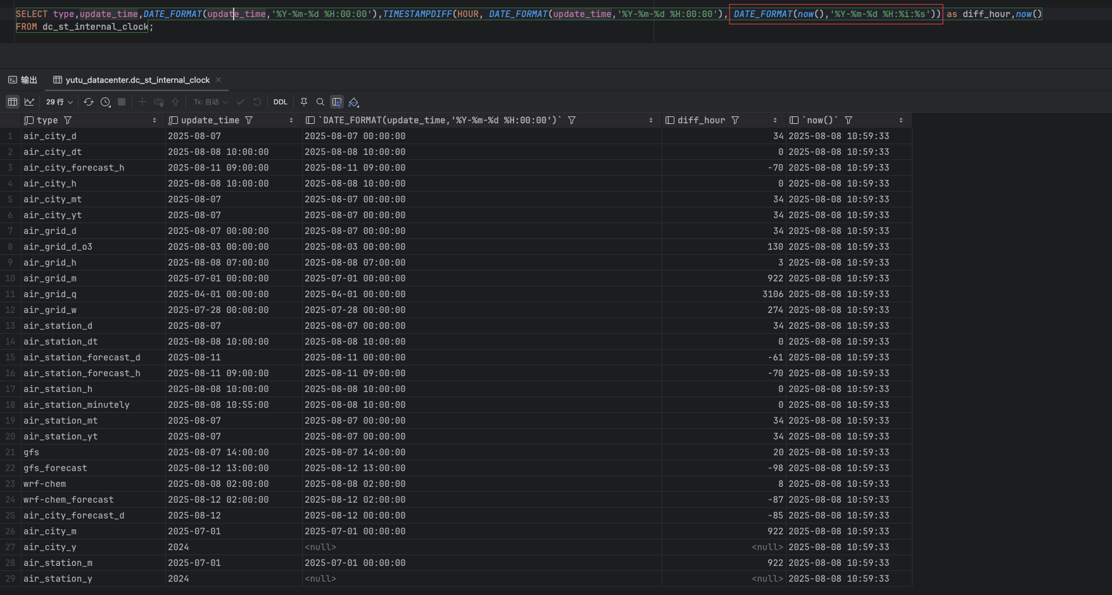Filter the DATE_FORMAT column with funnel icon

point(572,120)
